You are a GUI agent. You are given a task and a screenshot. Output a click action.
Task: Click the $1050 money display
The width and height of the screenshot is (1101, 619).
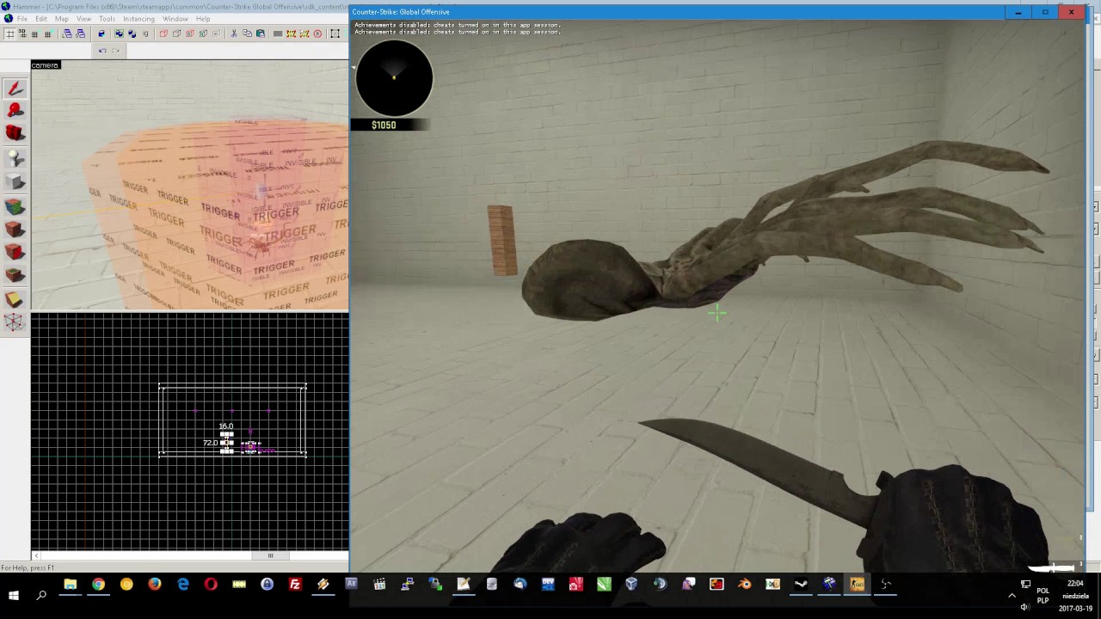pyautogui.click(x=384, y=126)
